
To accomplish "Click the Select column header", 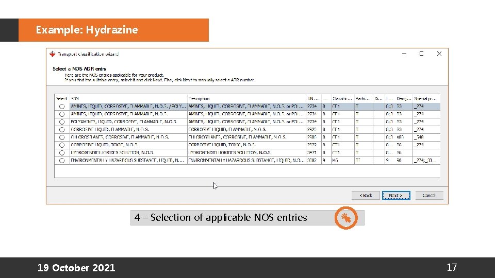I will tap(62, 98).
